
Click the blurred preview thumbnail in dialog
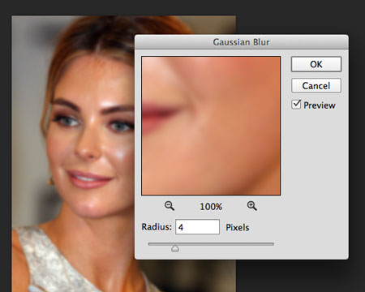211,126
